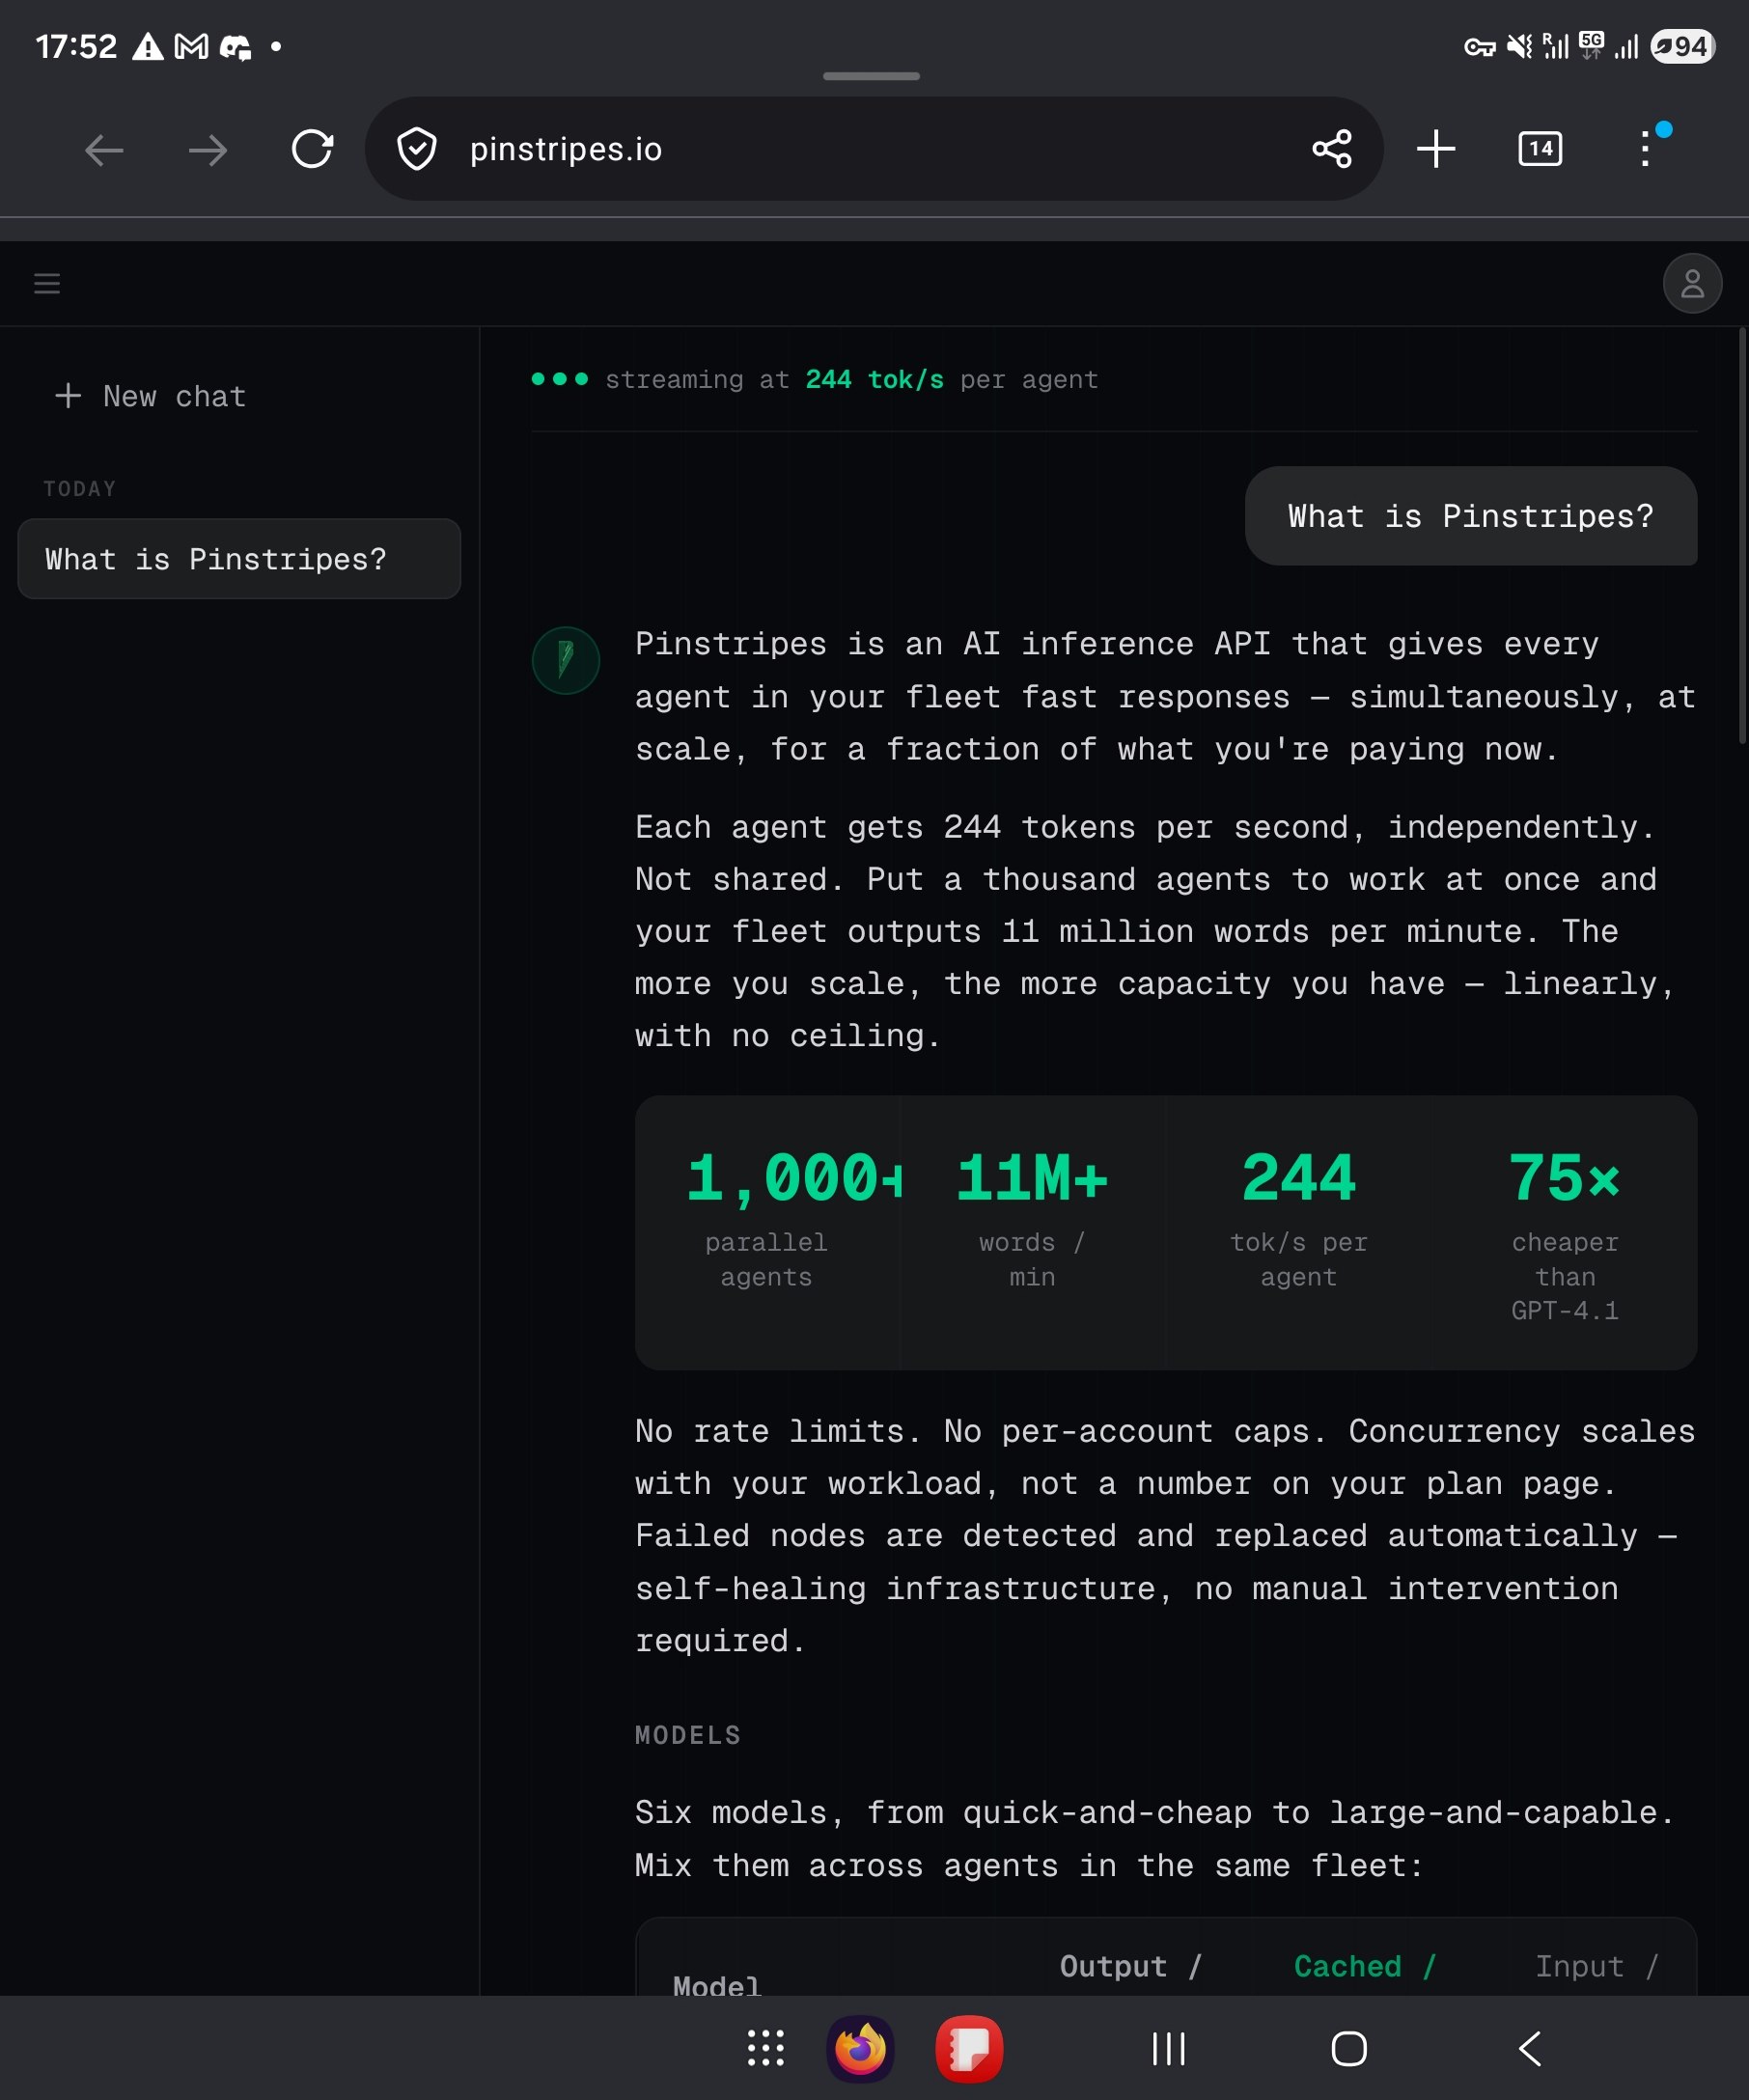This screenshot has width=1749, height=2100.
Task: Click the TODAY sidebar label
Action: (x=80, y=489)
